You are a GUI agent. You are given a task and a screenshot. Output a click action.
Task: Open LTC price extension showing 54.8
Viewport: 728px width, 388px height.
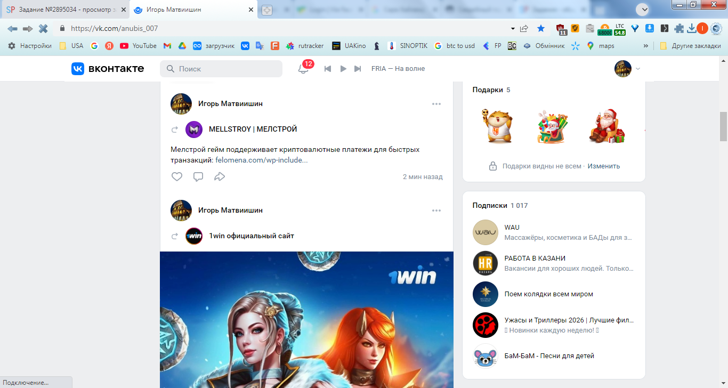point(620,29)
